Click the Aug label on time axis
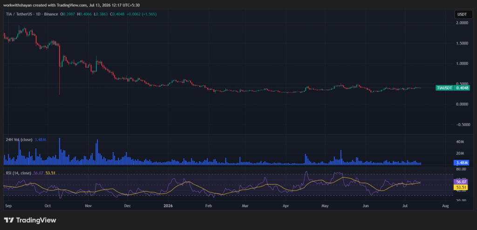The width and height of the screenshot is (477, 230). pos(445,206)
